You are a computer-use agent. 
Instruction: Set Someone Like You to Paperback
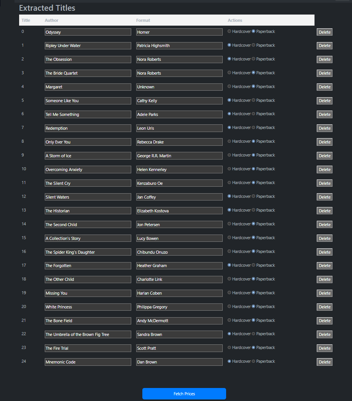tap(253, 101)
